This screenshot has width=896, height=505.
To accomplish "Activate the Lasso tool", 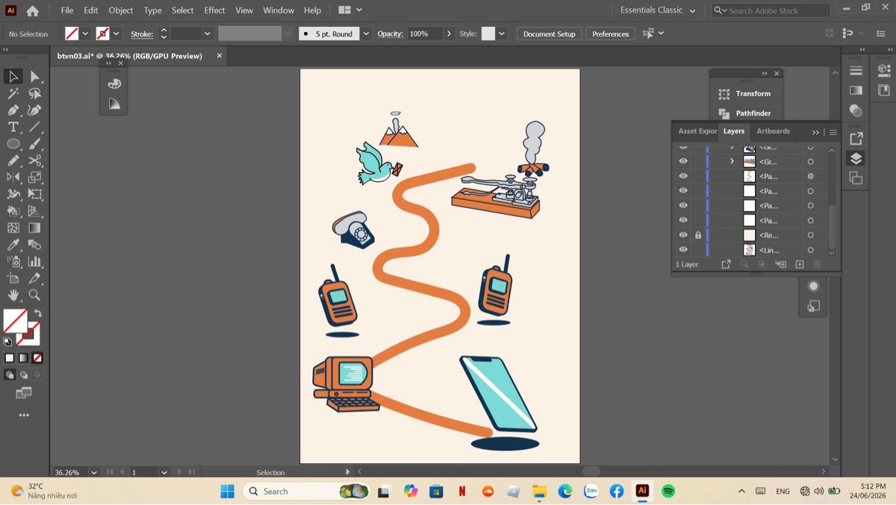I will pos(34,94).
